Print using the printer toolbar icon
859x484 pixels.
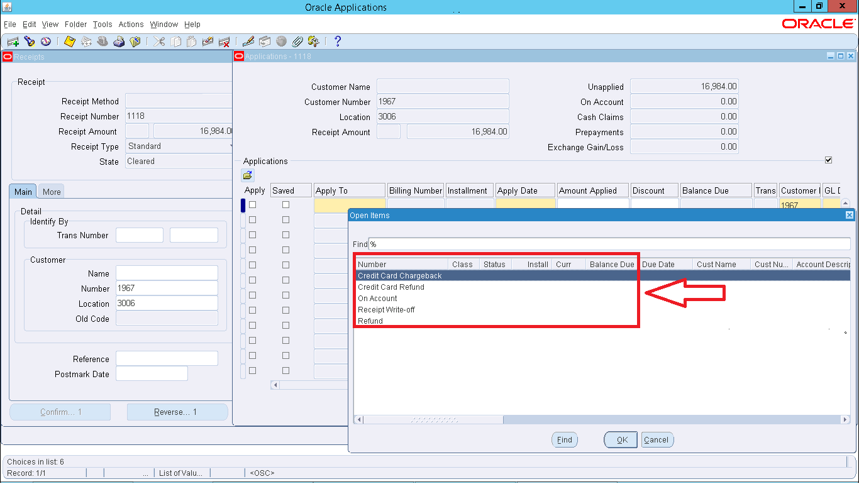coord(119,41)
